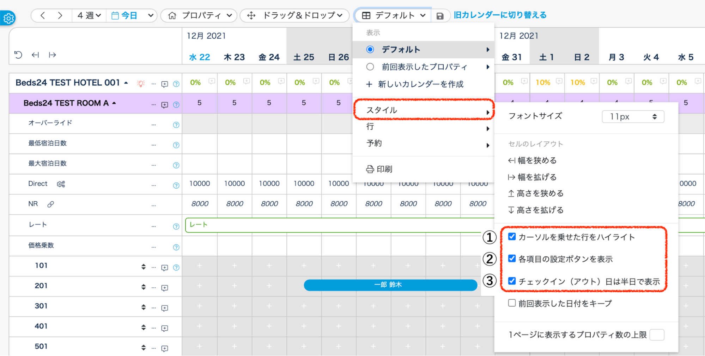The image size is (705, 356).
Task: Click the undo/reset arrow icon
Action: tap(18, 55)
